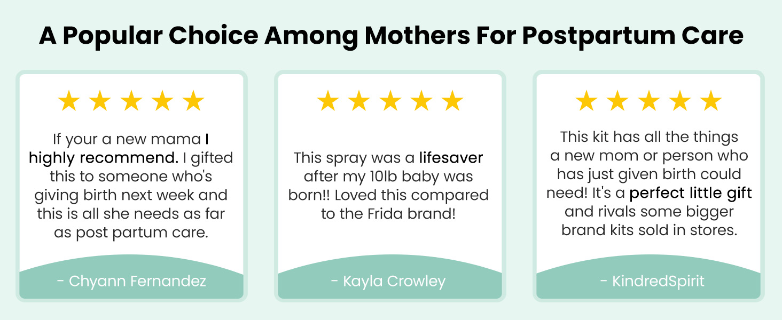782x320 pixels.
Task: Click the fifth star in KindredSpirit's review
Action: (711, 101)
